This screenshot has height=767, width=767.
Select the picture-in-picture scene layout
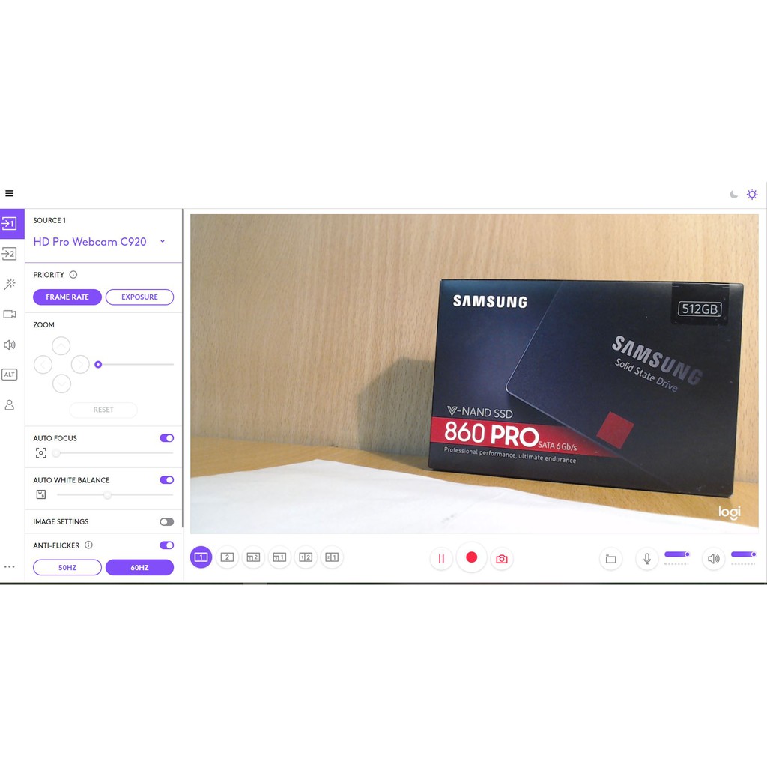(x=253, y=557)
